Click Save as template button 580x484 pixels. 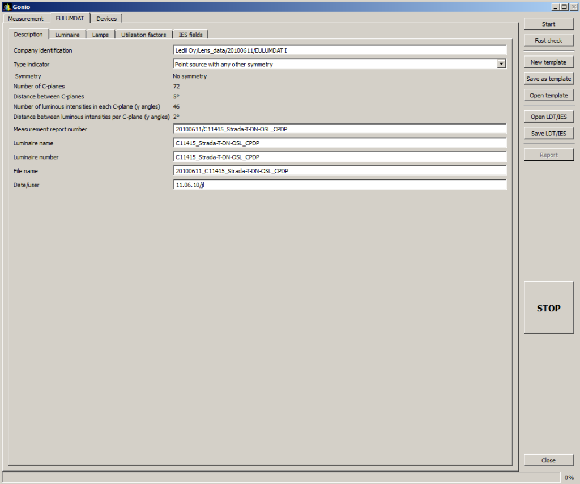click(x=548, y=79)
